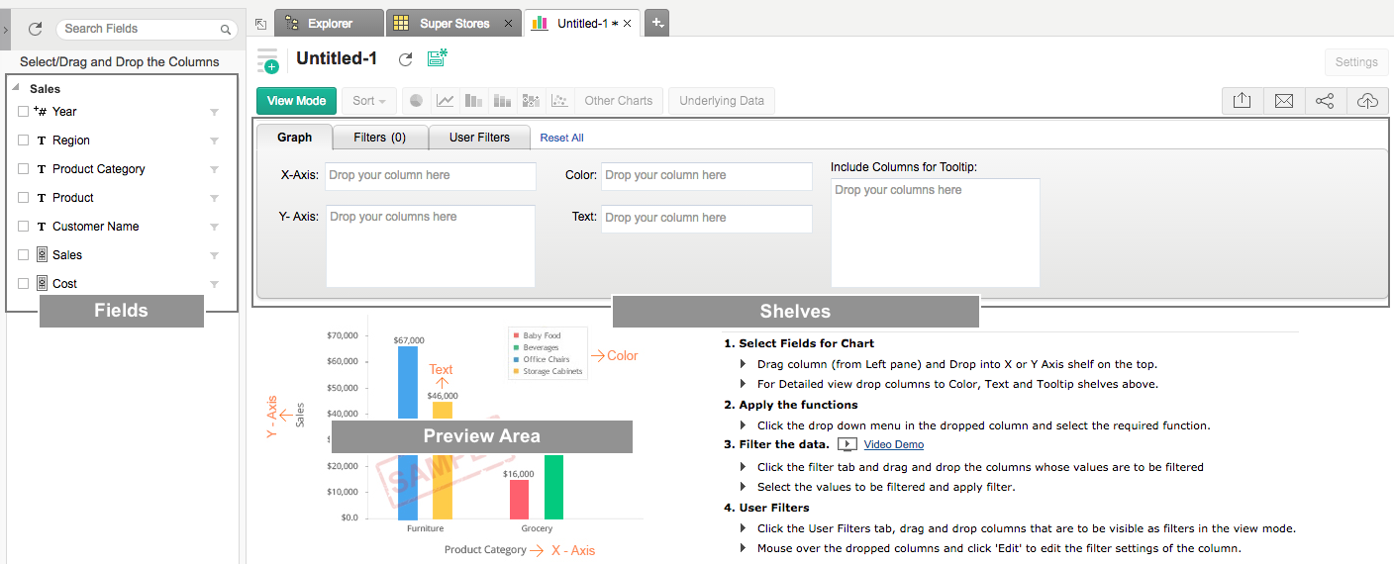Click the X-Axis drop shelf
Image resolution: width=1394 pixels, height=564 pixels.
point(431,176)
